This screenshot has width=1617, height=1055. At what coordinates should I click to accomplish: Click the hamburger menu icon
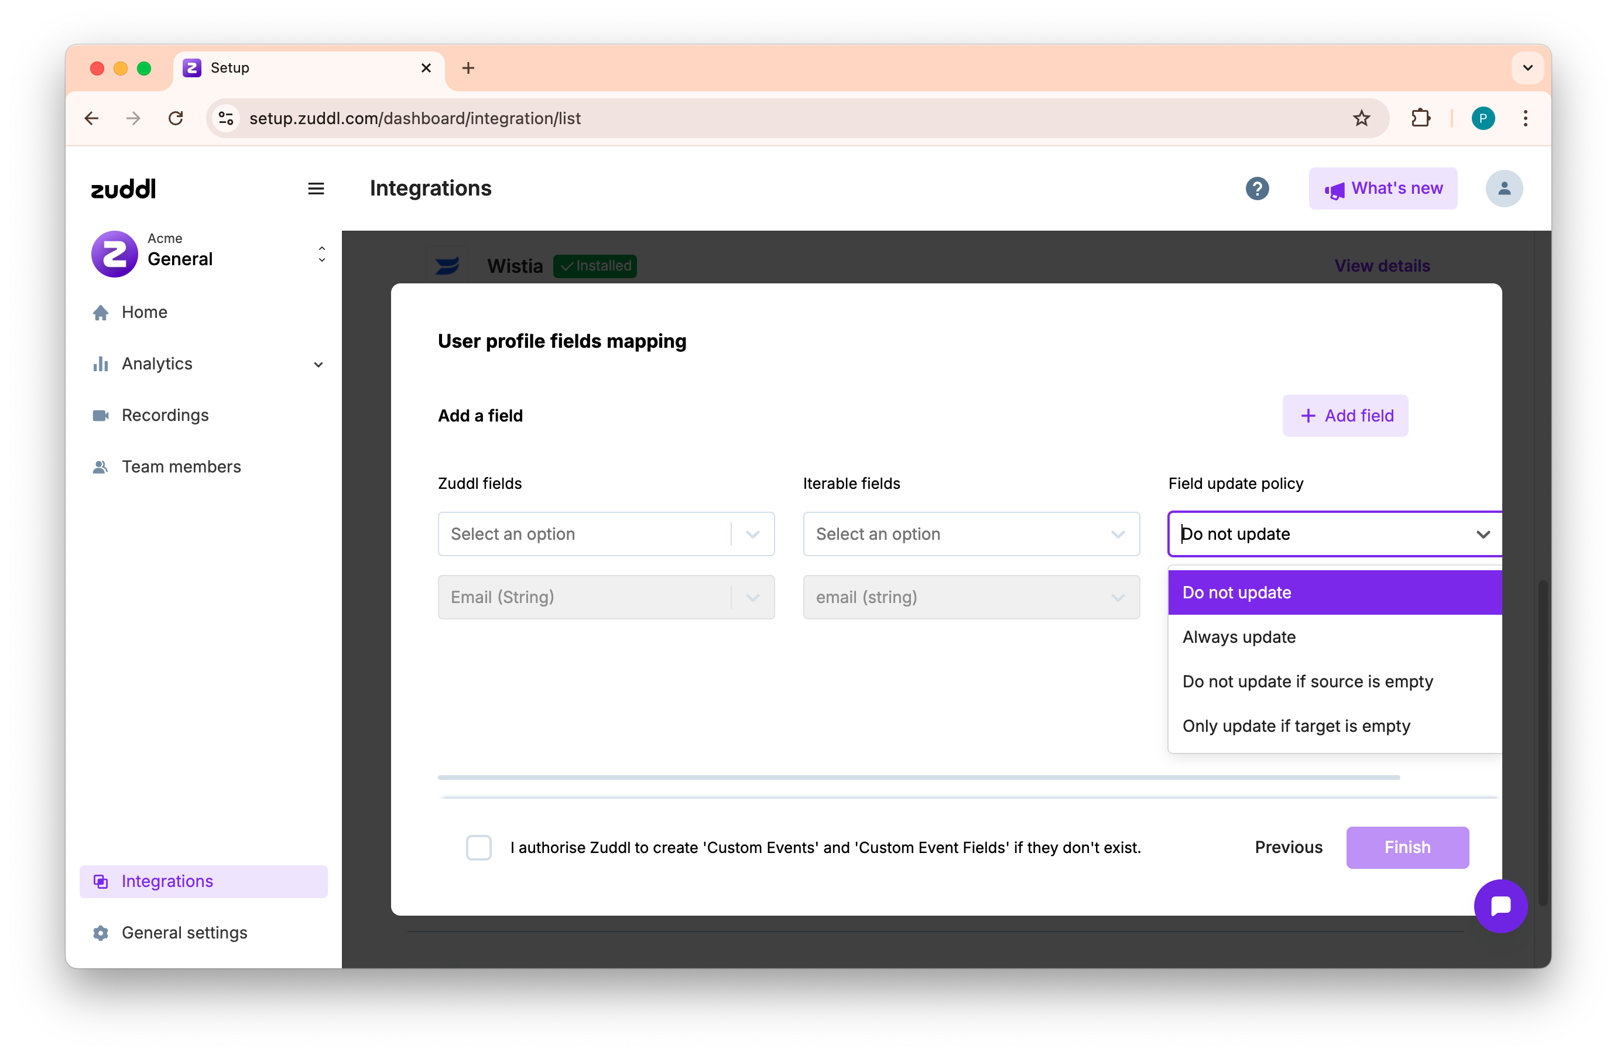pyautogui.click(x=316, y=188)
